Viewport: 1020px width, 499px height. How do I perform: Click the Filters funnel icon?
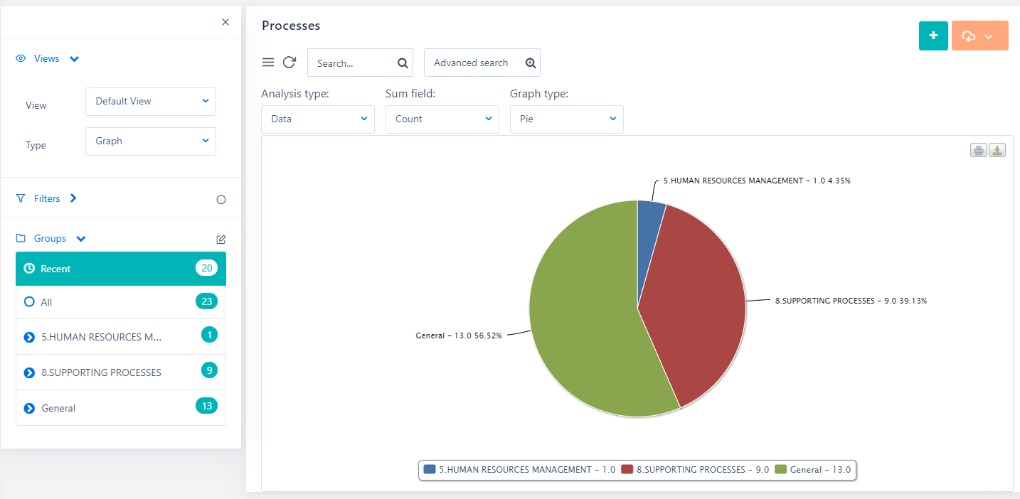coord(21,198)
